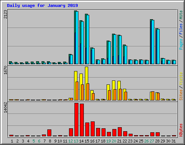This screenshot has height=145, width=185.
Task: Select the yellow visits bar for day 15
Action: [x=86, y=83]
